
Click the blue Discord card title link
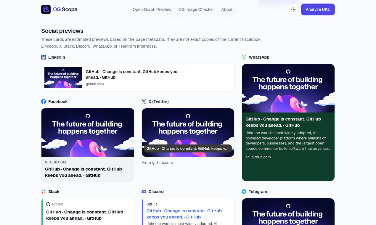click(x=184, y=214)
